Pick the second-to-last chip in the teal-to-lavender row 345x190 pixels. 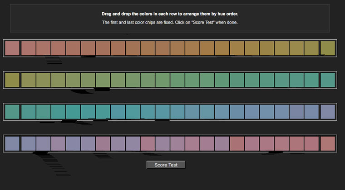pyautogui.click(x=311, y=112)
